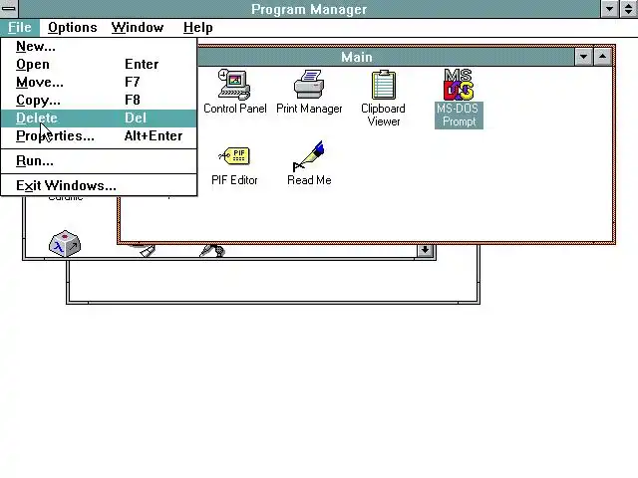Restore the Program Manager window size
The height and width of the screenshot is (478, 638).
click(629, 9)
